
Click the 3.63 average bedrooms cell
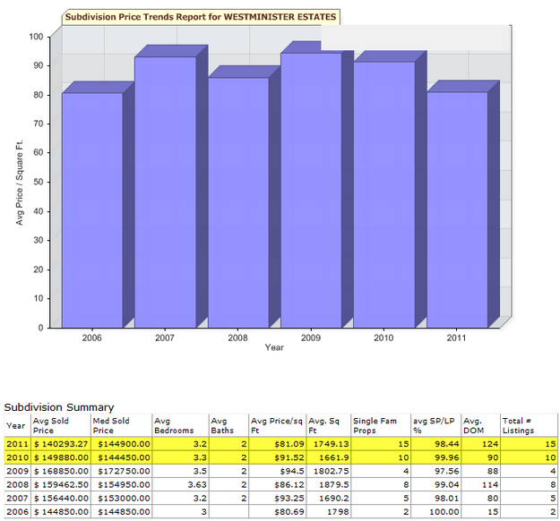point(180,484)
